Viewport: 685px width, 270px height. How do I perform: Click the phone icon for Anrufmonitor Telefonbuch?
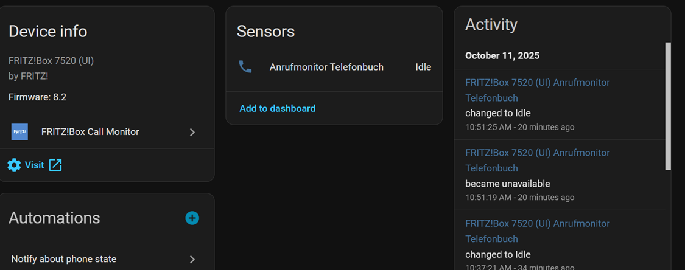coord(245,67)
